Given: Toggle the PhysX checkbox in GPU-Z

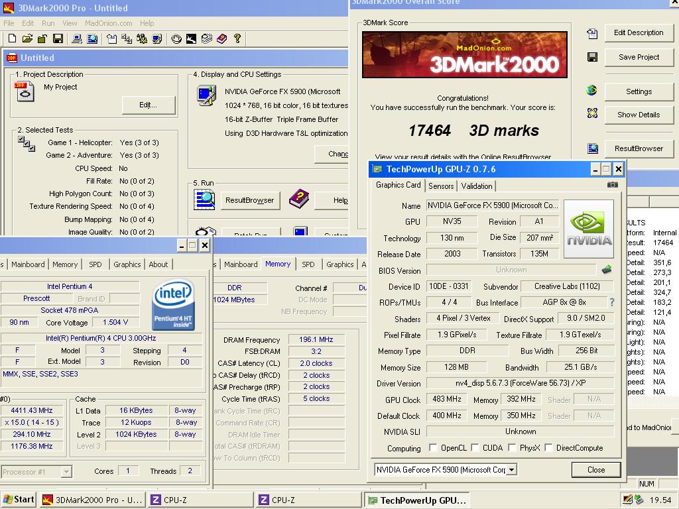Looking at the screenshot, I should (513, 447).
